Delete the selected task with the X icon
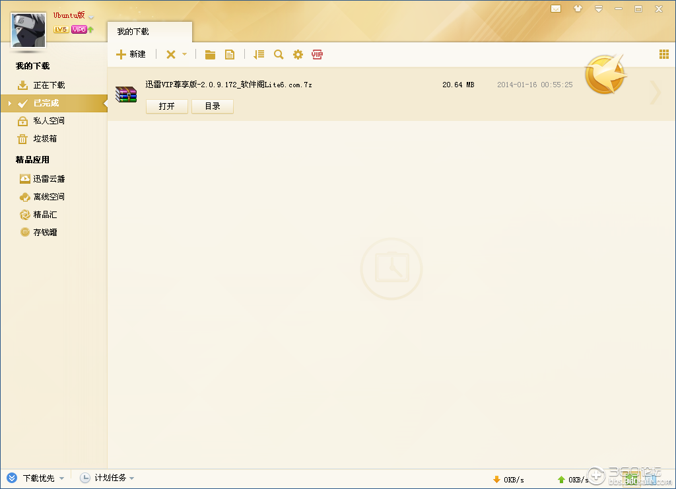This screenshot has width=676, height=489. [x=171, y=54]
